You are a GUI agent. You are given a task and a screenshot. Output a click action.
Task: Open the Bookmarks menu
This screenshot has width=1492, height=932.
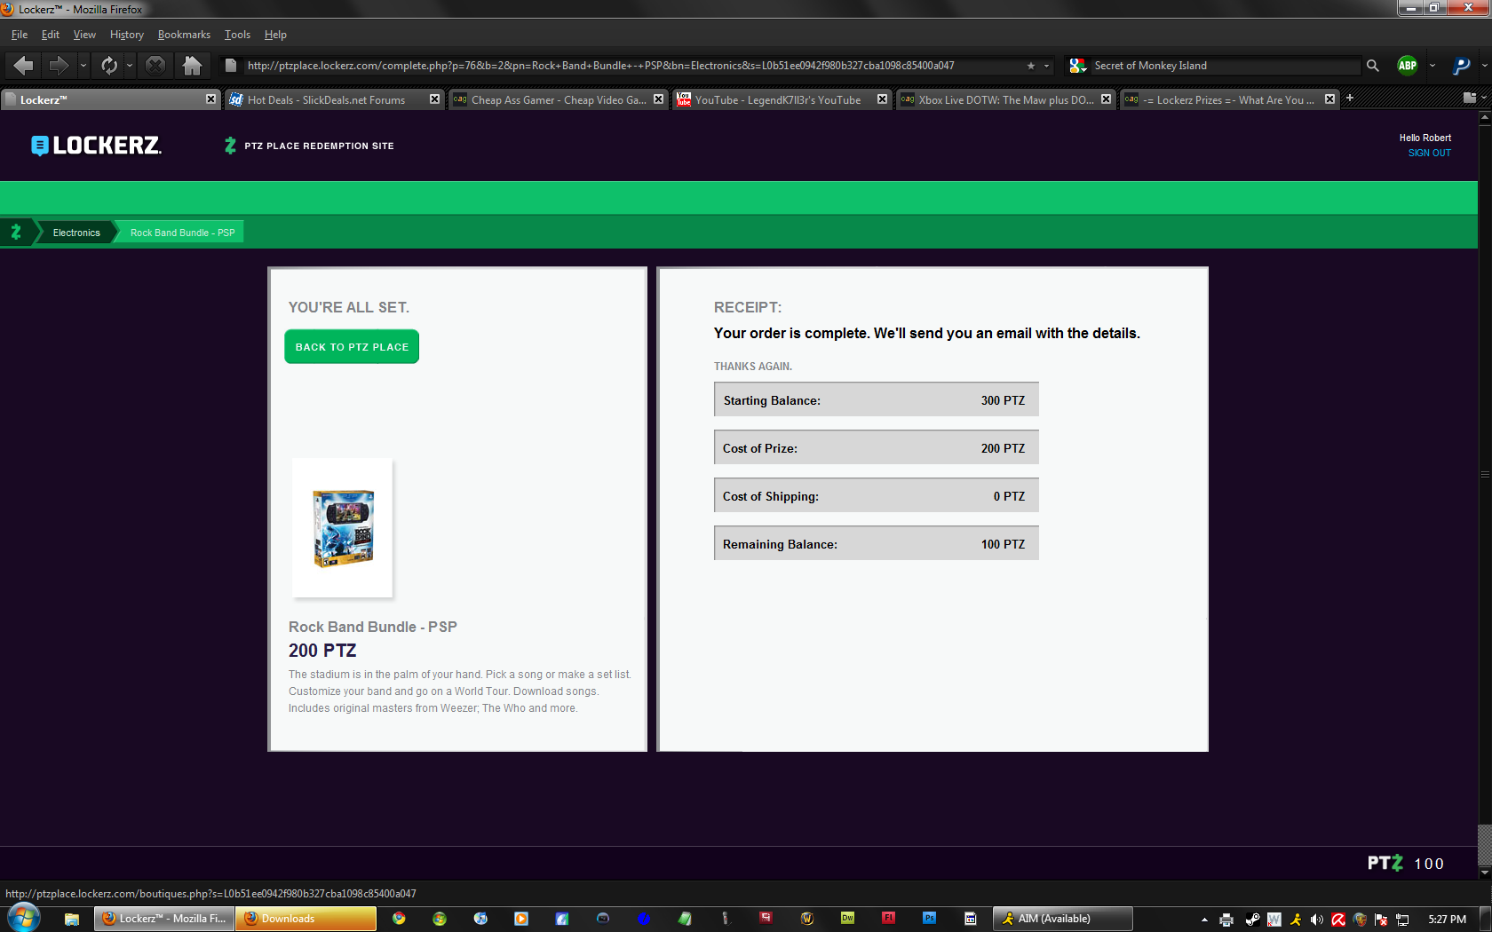coord(184,35)
